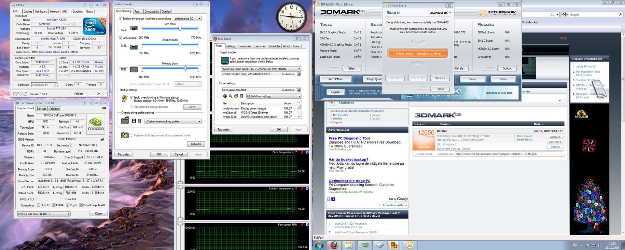Open the Free PC Diagnostic Tool link
The image size is (625, 250).
click(x=349, y=138)
